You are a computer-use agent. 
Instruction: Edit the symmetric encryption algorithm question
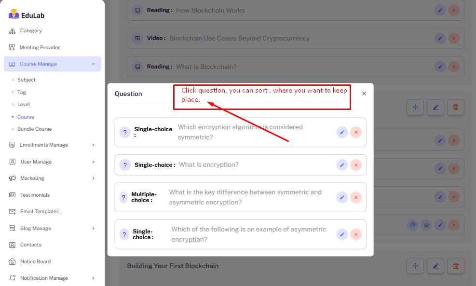pos(342,132)
